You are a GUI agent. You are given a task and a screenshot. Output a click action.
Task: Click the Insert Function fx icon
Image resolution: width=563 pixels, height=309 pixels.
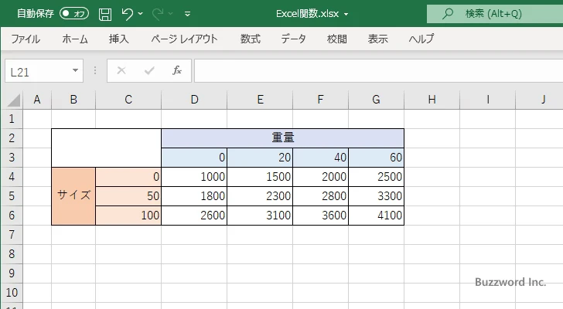(x=177, y=70)
